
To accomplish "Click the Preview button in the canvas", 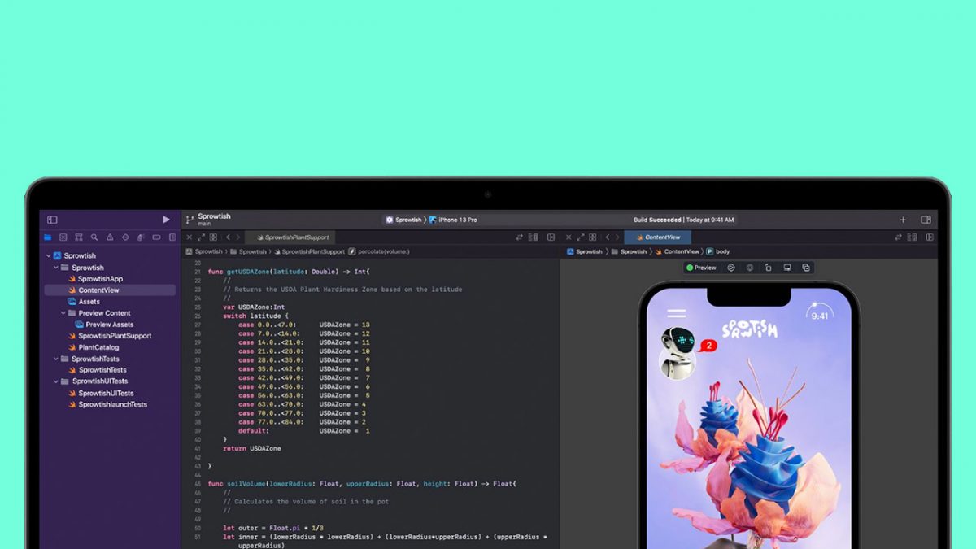I will (703, 268).
